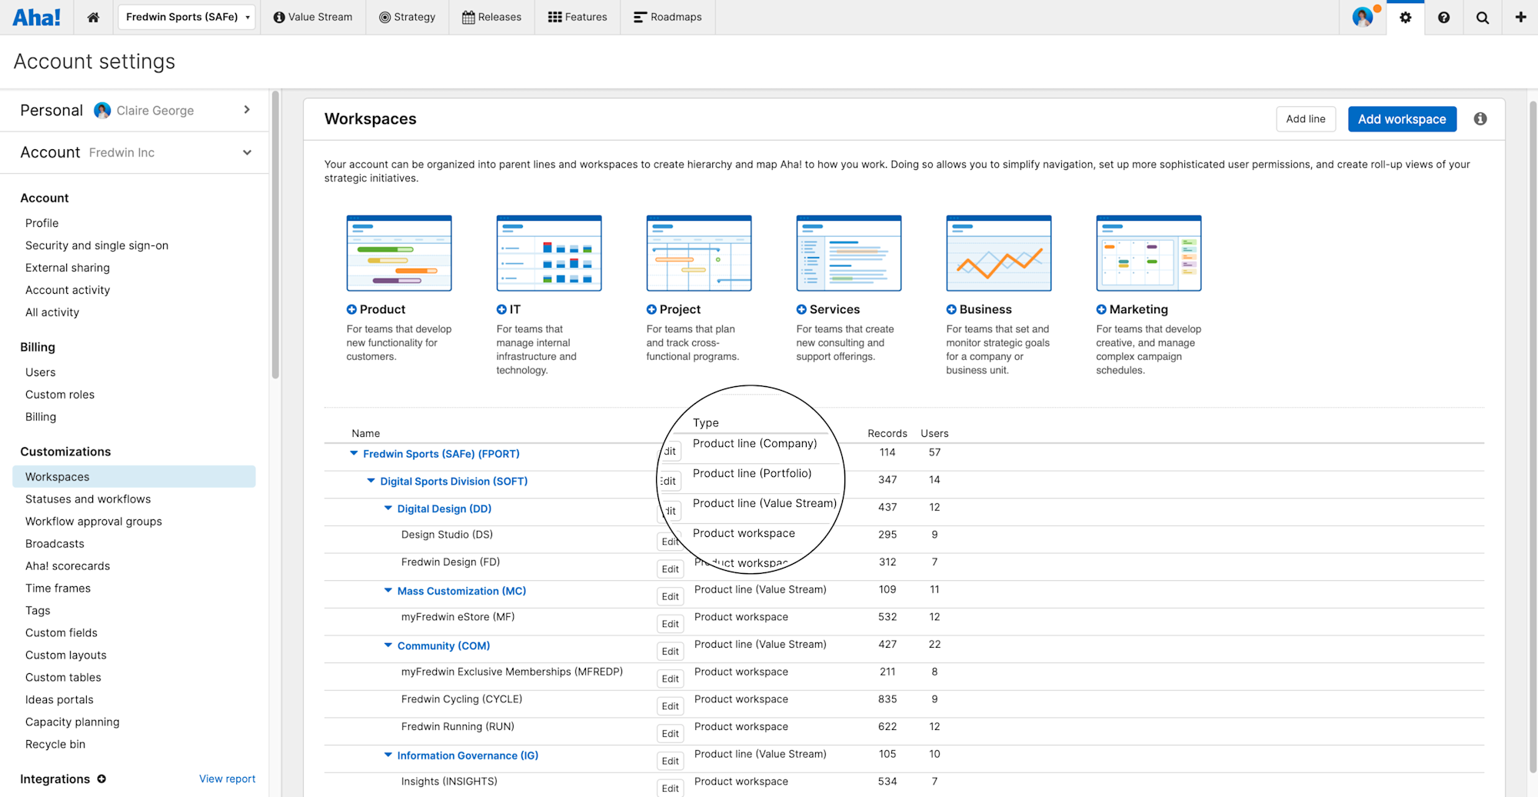The width and height of the screenshot is (1538, 797).
Task: Click the plus icon beside Marketing
Action: pos(1101,309)
